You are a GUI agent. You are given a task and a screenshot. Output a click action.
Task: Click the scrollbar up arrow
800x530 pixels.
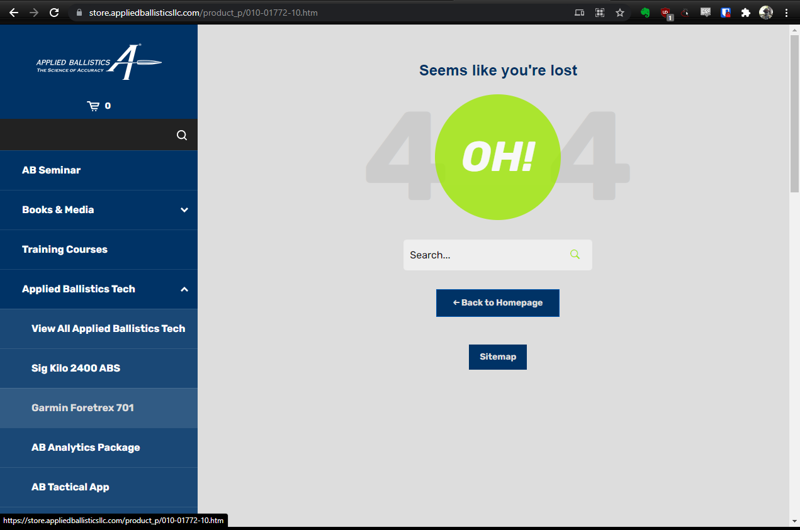(x=795, y=30)
